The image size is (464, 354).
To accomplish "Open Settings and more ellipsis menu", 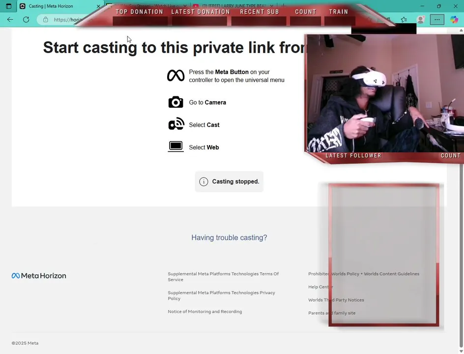I will pos(437,20).
